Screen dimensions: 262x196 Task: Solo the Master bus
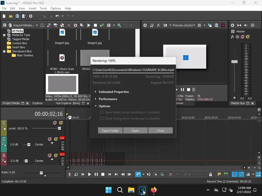248,37
